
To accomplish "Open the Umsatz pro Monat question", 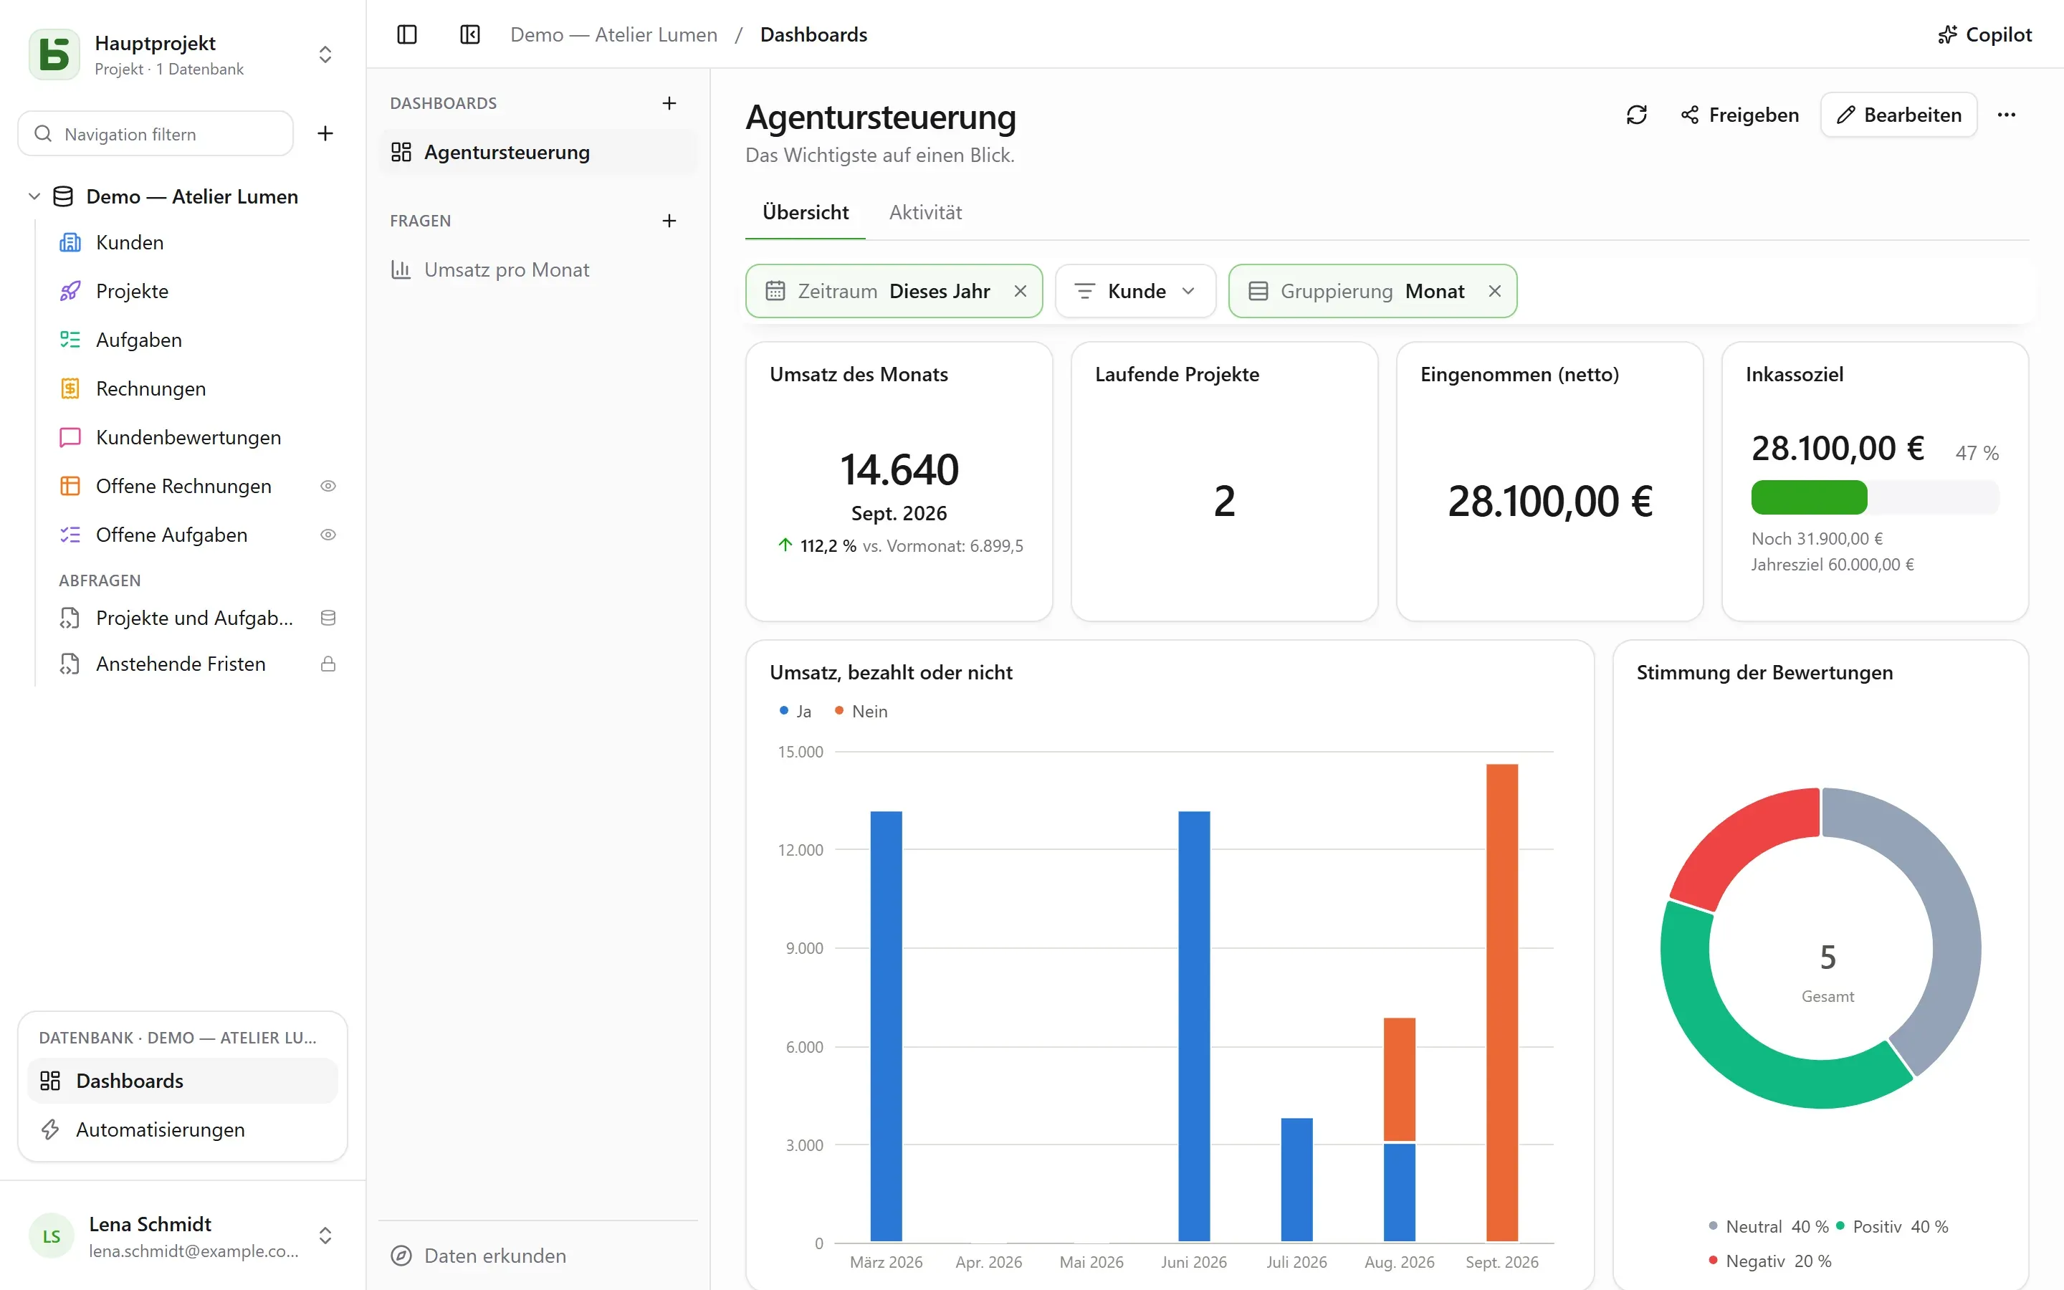I will coord(537,269).
